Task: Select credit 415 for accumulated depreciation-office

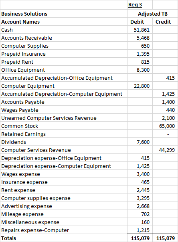Action: tap(170, 78)
